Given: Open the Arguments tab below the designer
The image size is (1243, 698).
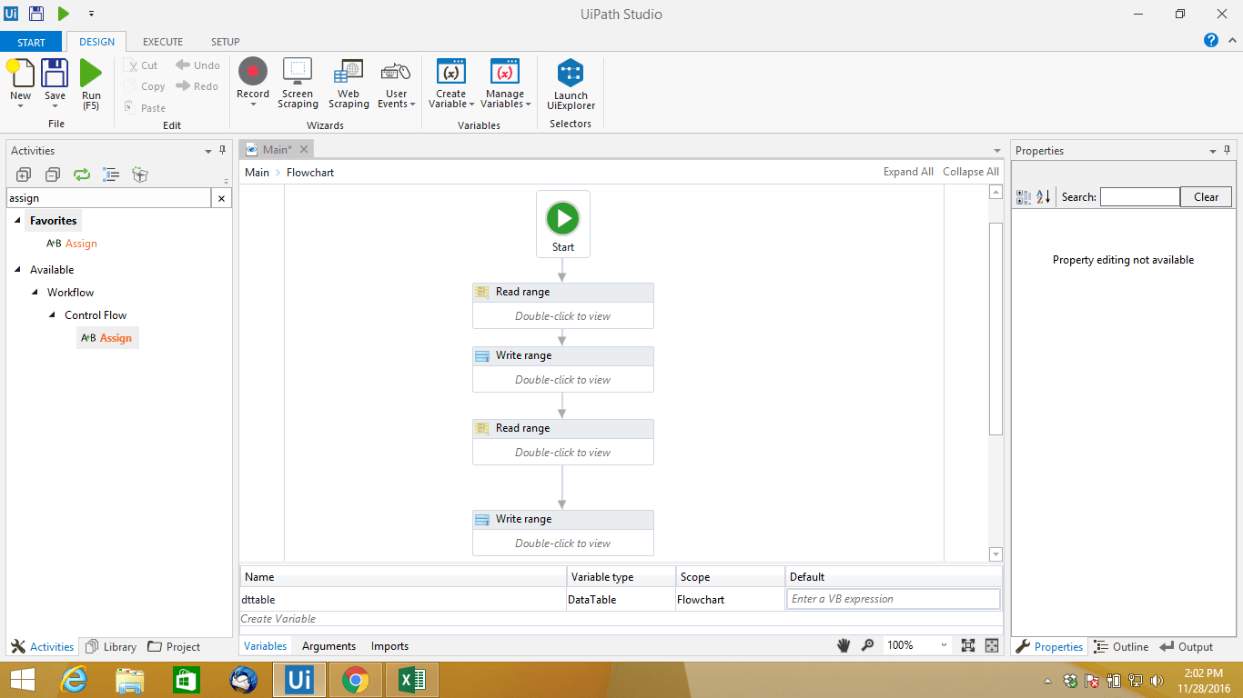Looking at the screenshot, I should (x=328, y=646).
